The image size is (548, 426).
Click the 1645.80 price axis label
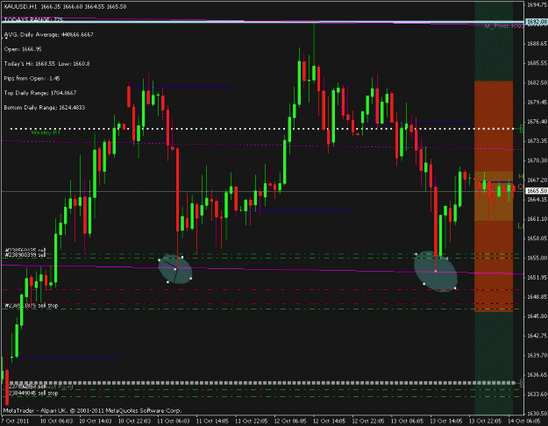[537, 316]
